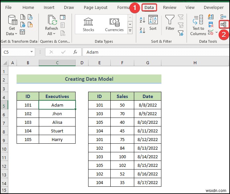
Task: Open Existing Connections icon
Action: tap(30, 24)
